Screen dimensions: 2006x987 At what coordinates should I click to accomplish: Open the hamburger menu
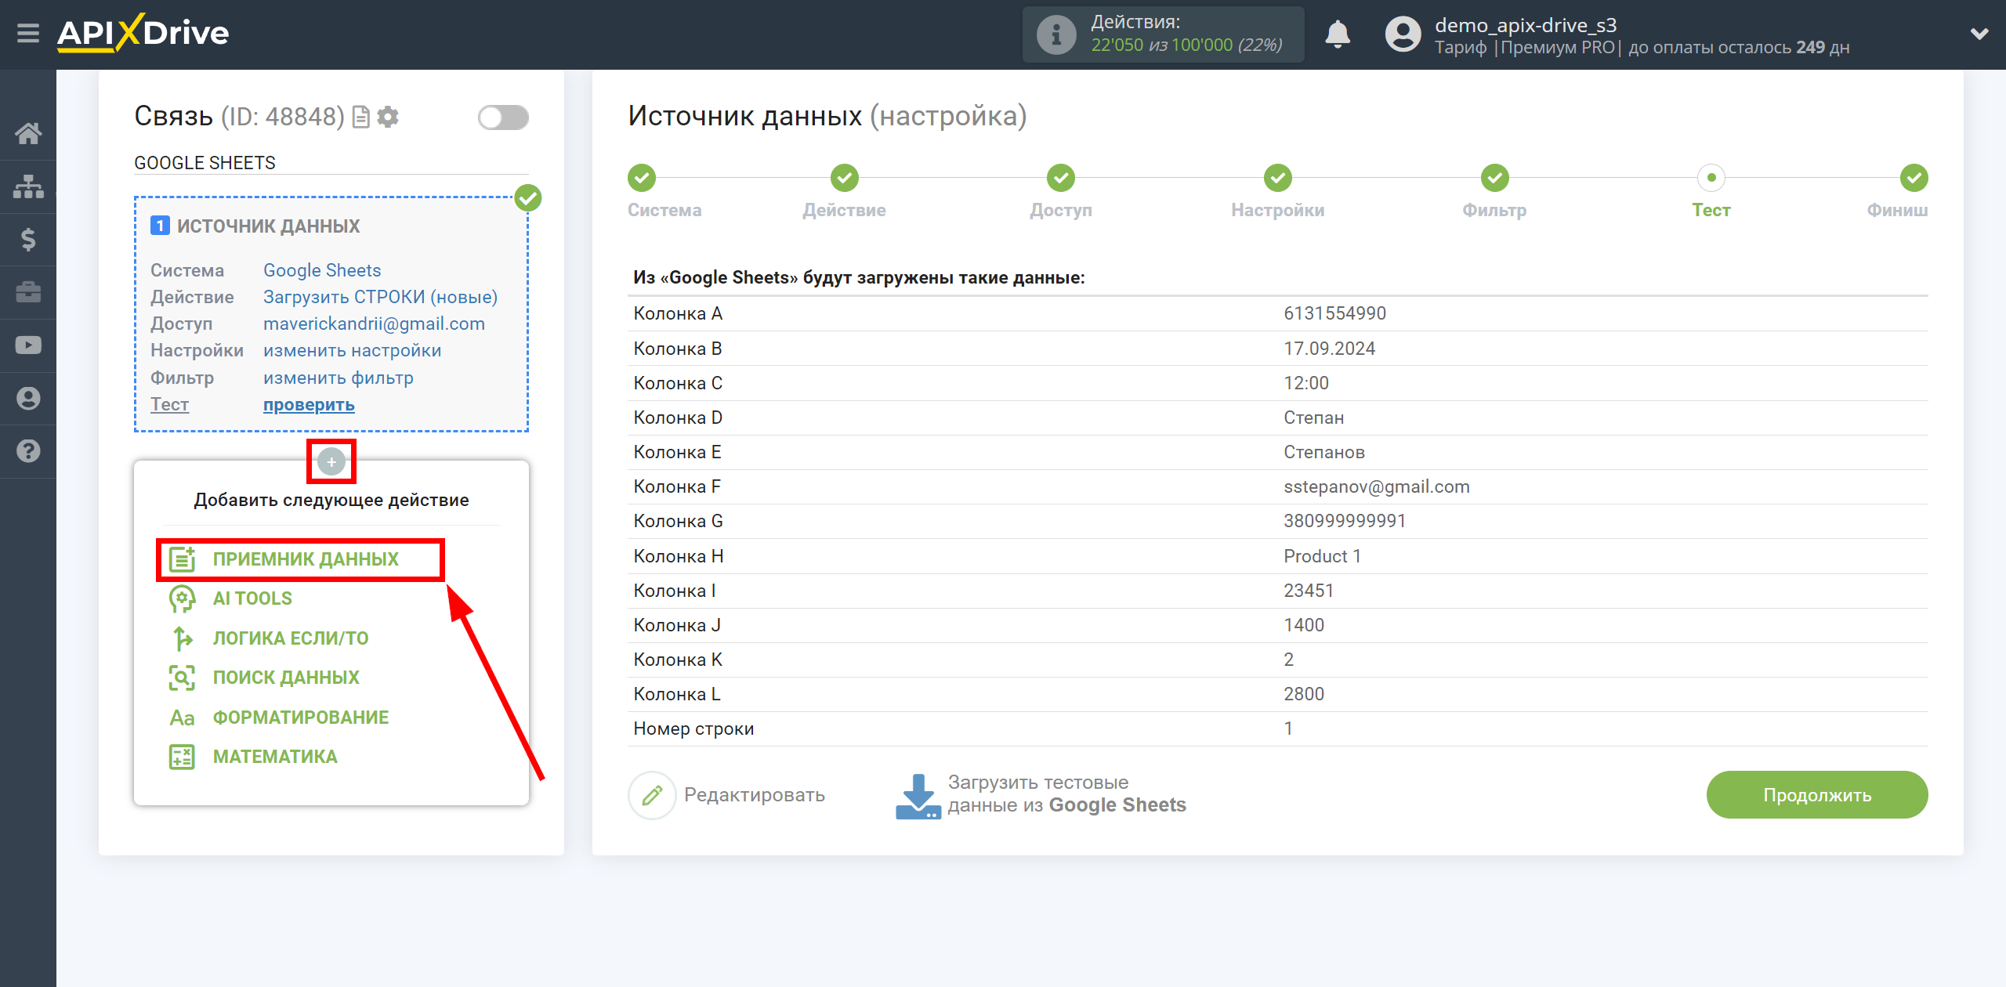(28, 34)
